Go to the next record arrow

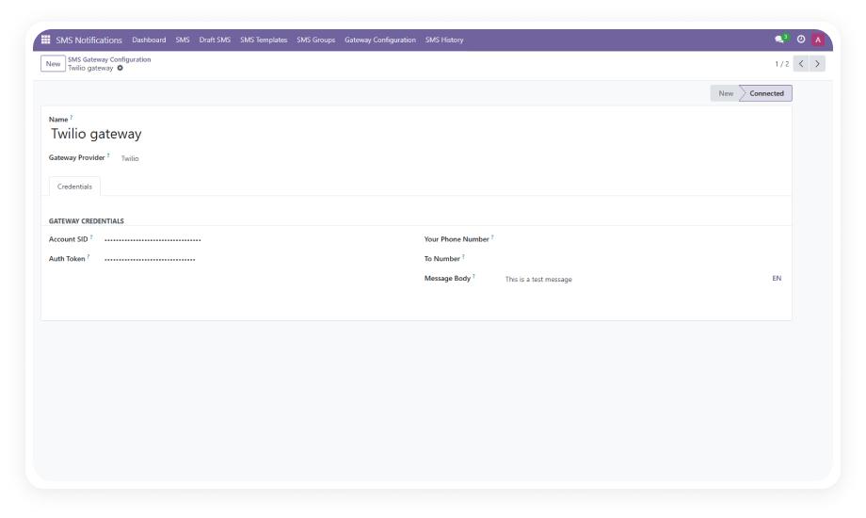point(817,64)
